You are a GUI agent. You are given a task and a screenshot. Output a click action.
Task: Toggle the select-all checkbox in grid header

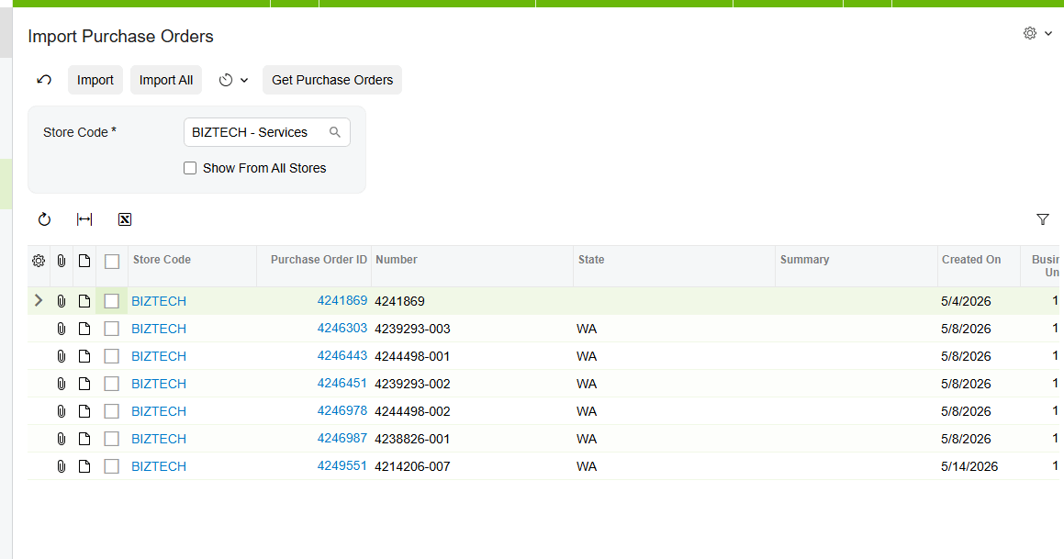[x=112, y=262]
